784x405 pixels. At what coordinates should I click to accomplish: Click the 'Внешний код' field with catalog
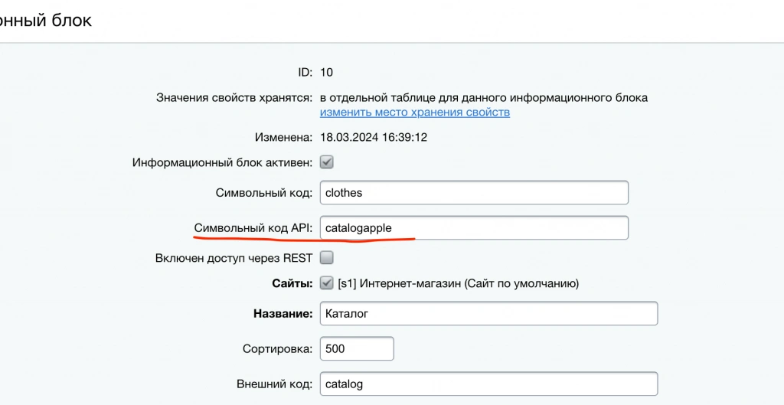488,384
